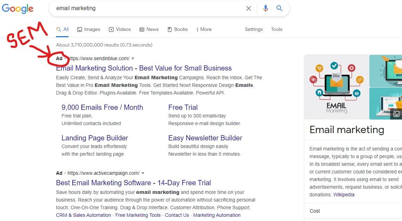Viewport: 402px width, 221px height.
Task: Open the Tools filter options
Action: 276,29
